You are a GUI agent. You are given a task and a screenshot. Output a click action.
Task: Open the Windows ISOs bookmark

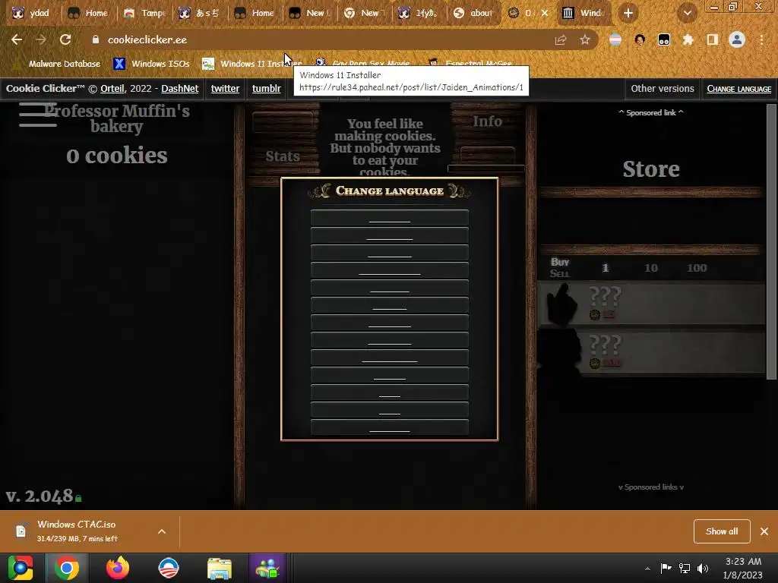pyautogui.click(x=151, y=64)
